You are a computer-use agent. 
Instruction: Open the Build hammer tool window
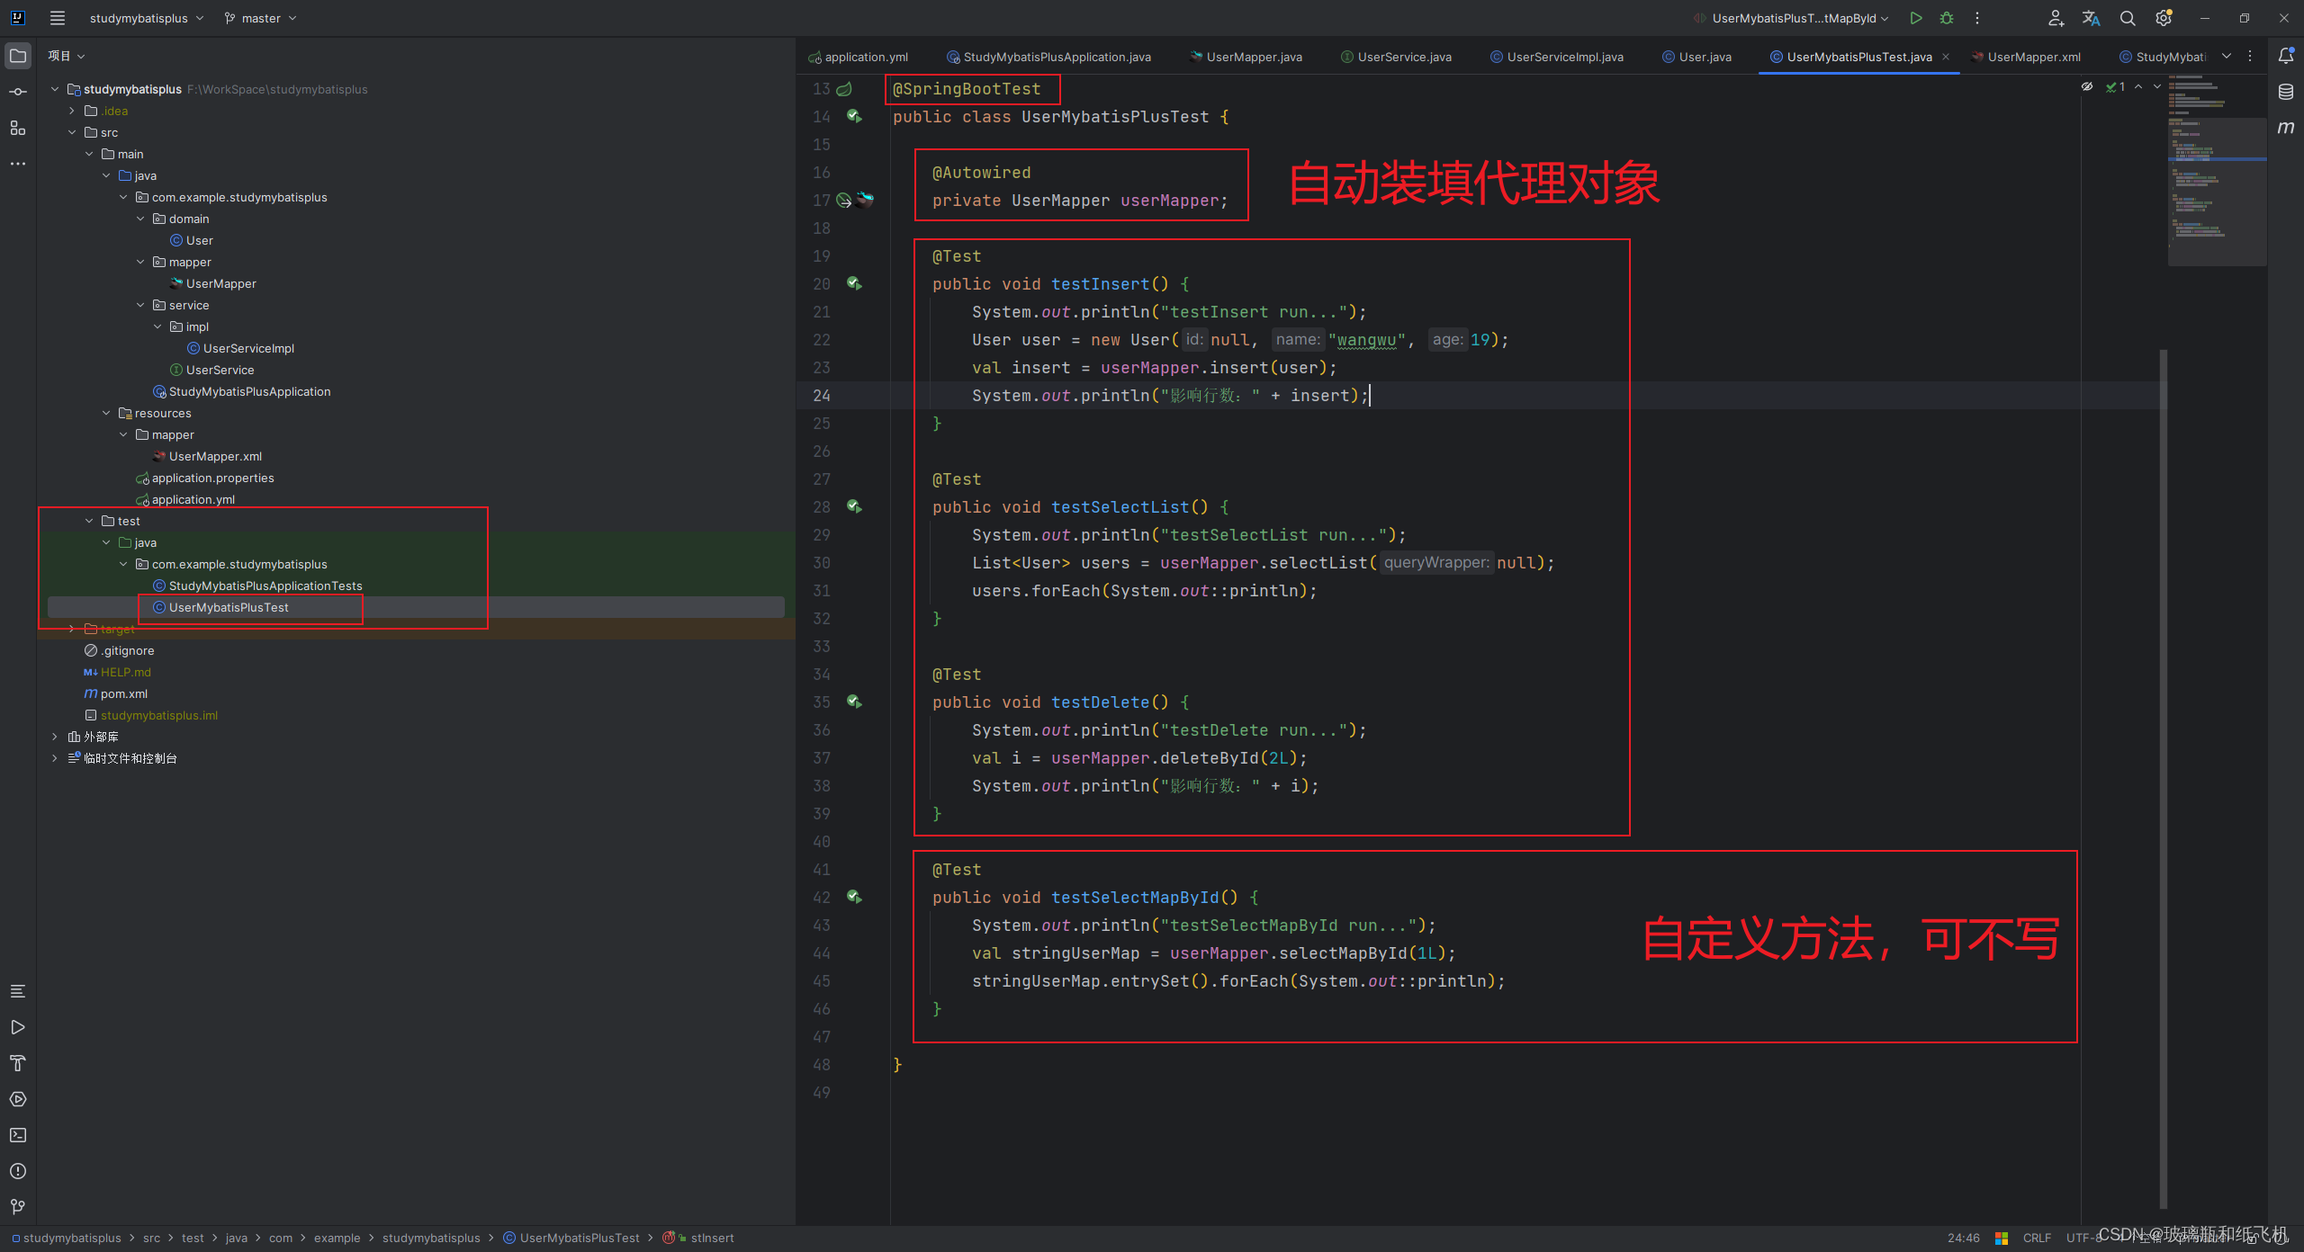pos(18,1063)
